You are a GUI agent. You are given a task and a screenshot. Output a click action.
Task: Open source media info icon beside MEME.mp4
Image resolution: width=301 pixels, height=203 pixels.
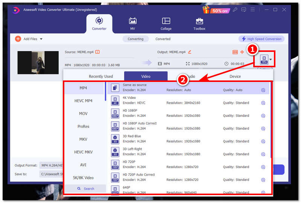tap(97, 52)
